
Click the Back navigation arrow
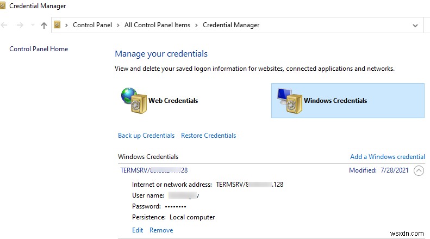(x=4, y=25)
